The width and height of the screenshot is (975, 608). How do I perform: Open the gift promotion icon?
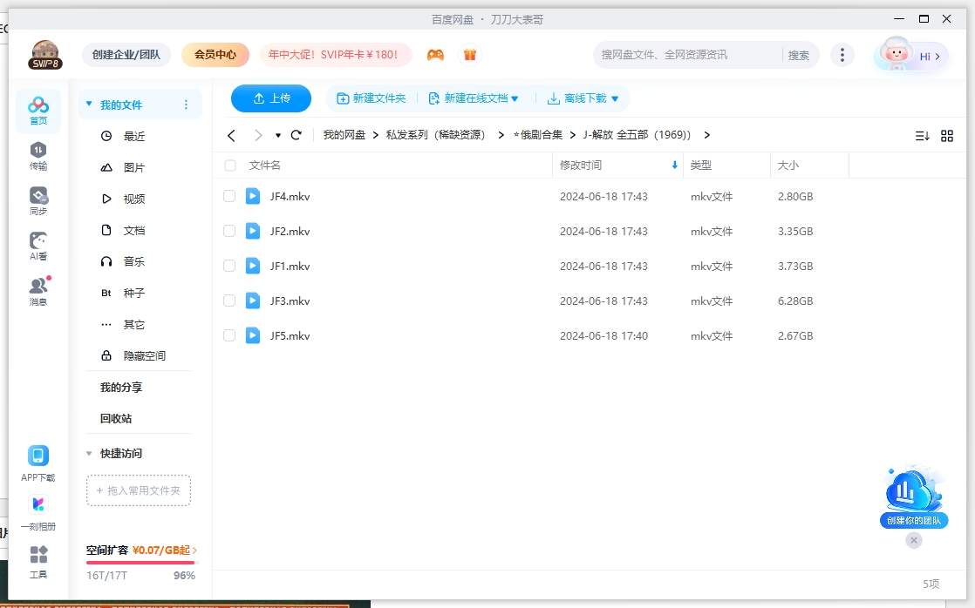469,54
